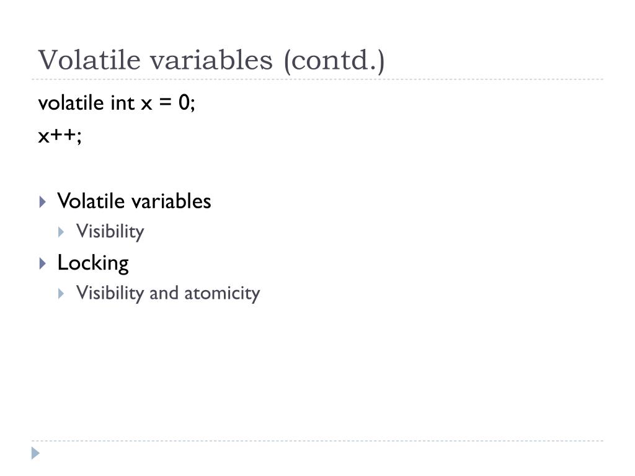Click the sub-bullet arrow next to Visibility
The height and width of the screenshot is (476, 635).
coord(61,232)
